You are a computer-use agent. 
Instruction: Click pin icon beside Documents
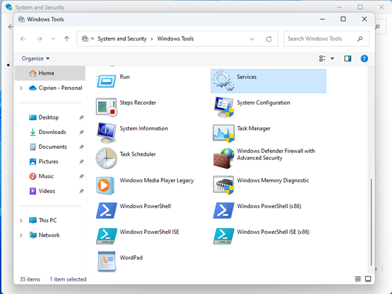coord(81,147)
